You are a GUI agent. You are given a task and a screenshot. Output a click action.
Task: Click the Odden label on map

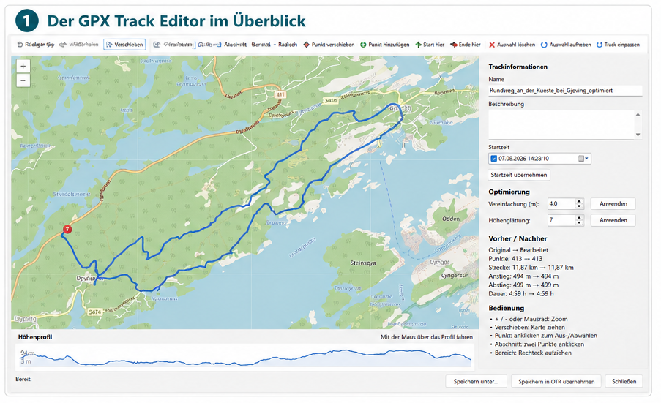[451, 219]
